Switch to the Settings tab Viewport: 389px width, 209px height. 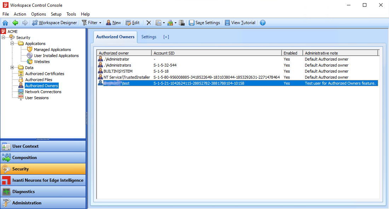149,37
